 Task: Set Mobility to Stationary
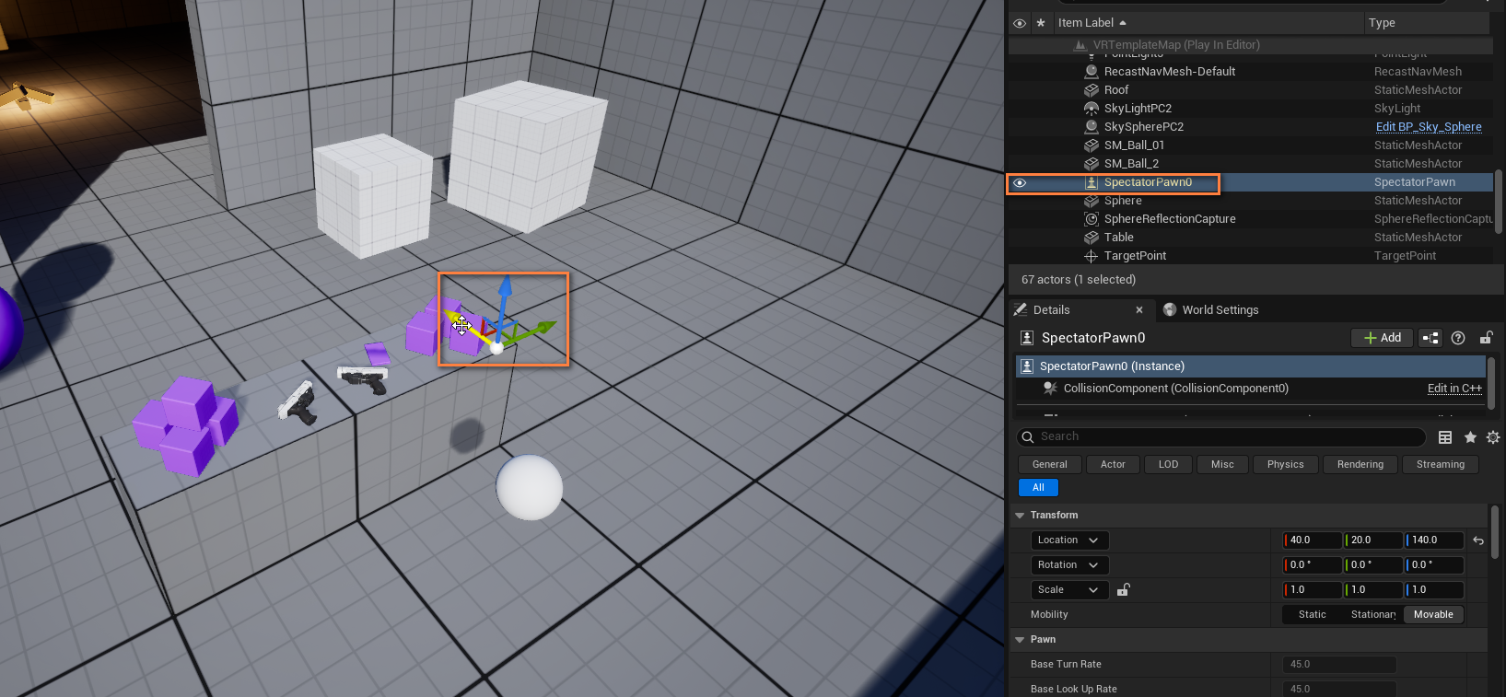(x=1372, y=615)
